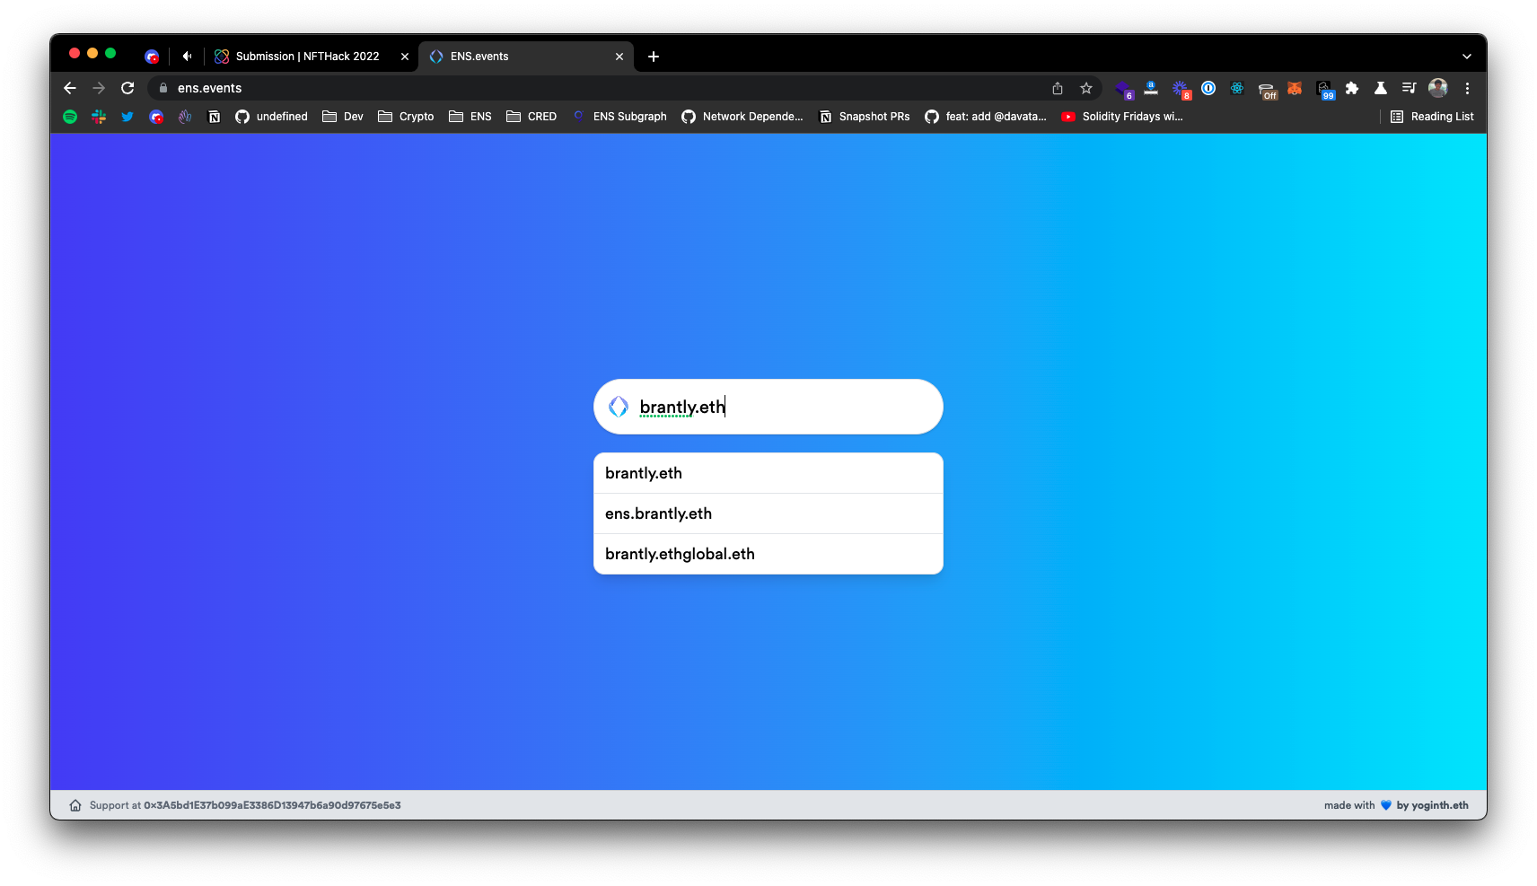
Task: Close the Submission | NFTHack 2022 tab
Action: [x=405, y=57]
